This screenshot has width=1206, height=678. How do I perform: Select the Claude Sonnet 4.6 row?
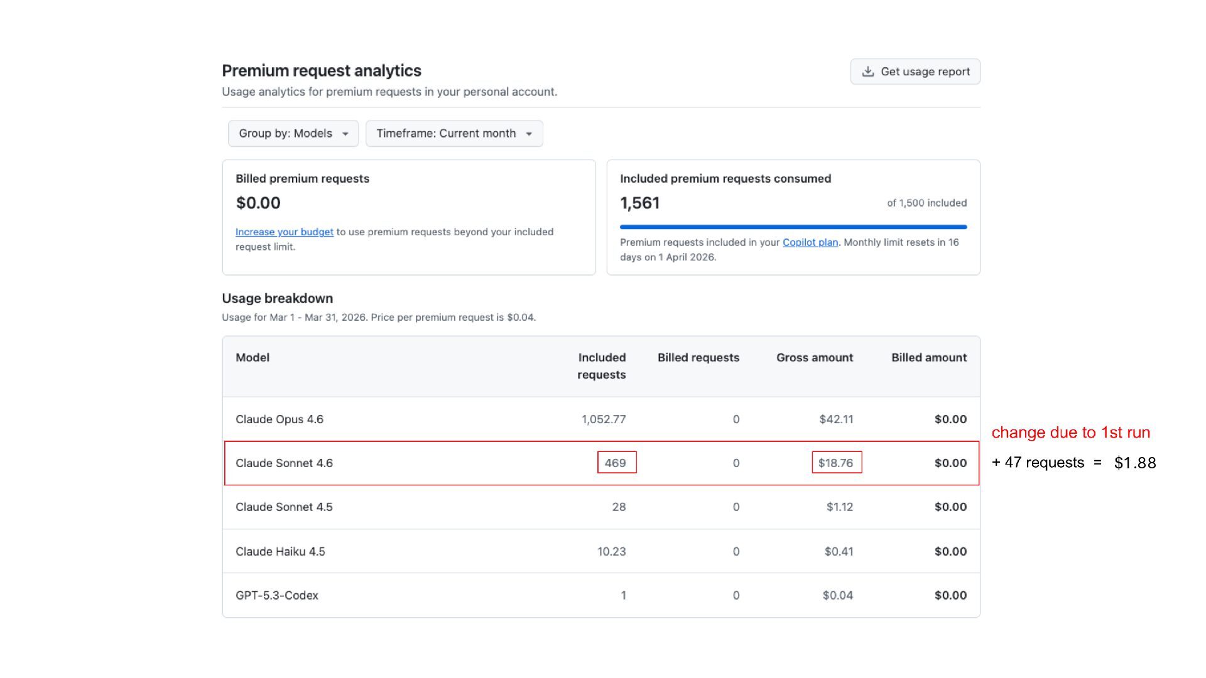pos(284,463)
